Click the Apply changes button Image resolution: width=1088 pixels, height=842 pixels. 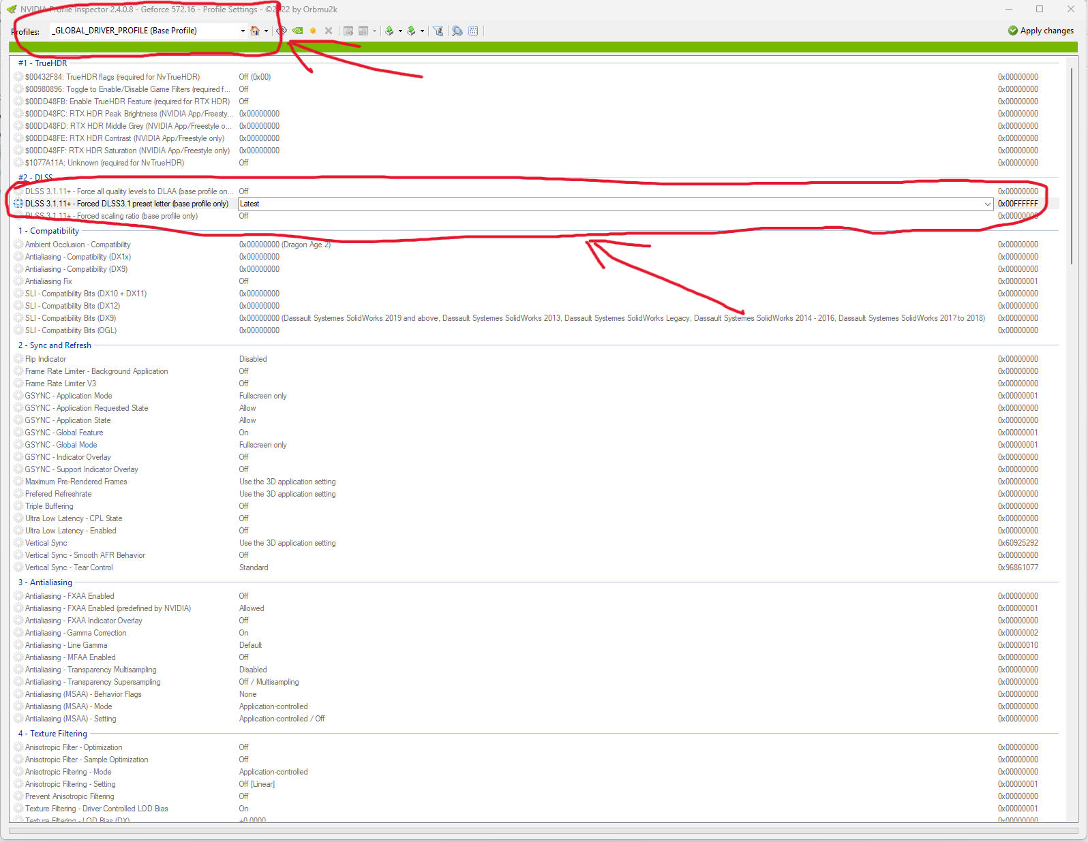(1041, 31)
